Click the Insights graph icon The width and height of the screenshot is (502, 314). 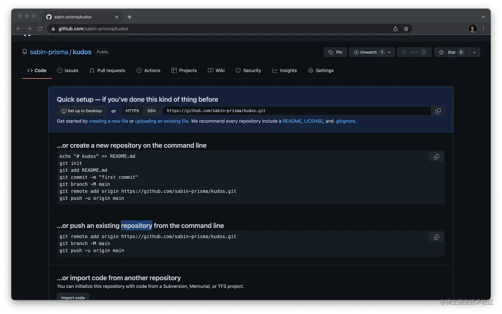[x=275, y=70]
